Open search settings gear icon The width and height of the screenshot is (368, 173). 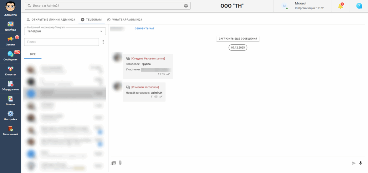pos(186,6)
